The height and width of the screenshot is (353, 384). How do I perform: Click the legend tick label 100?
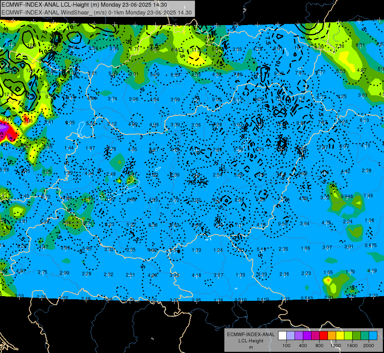pos(286,346)
